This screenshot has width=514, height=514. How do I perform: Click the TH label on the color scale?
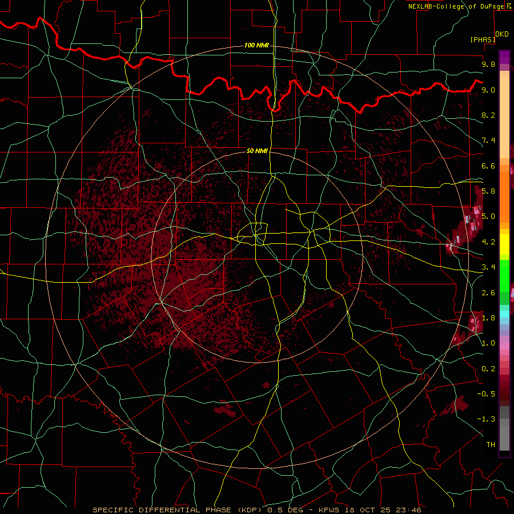(491, 445)
